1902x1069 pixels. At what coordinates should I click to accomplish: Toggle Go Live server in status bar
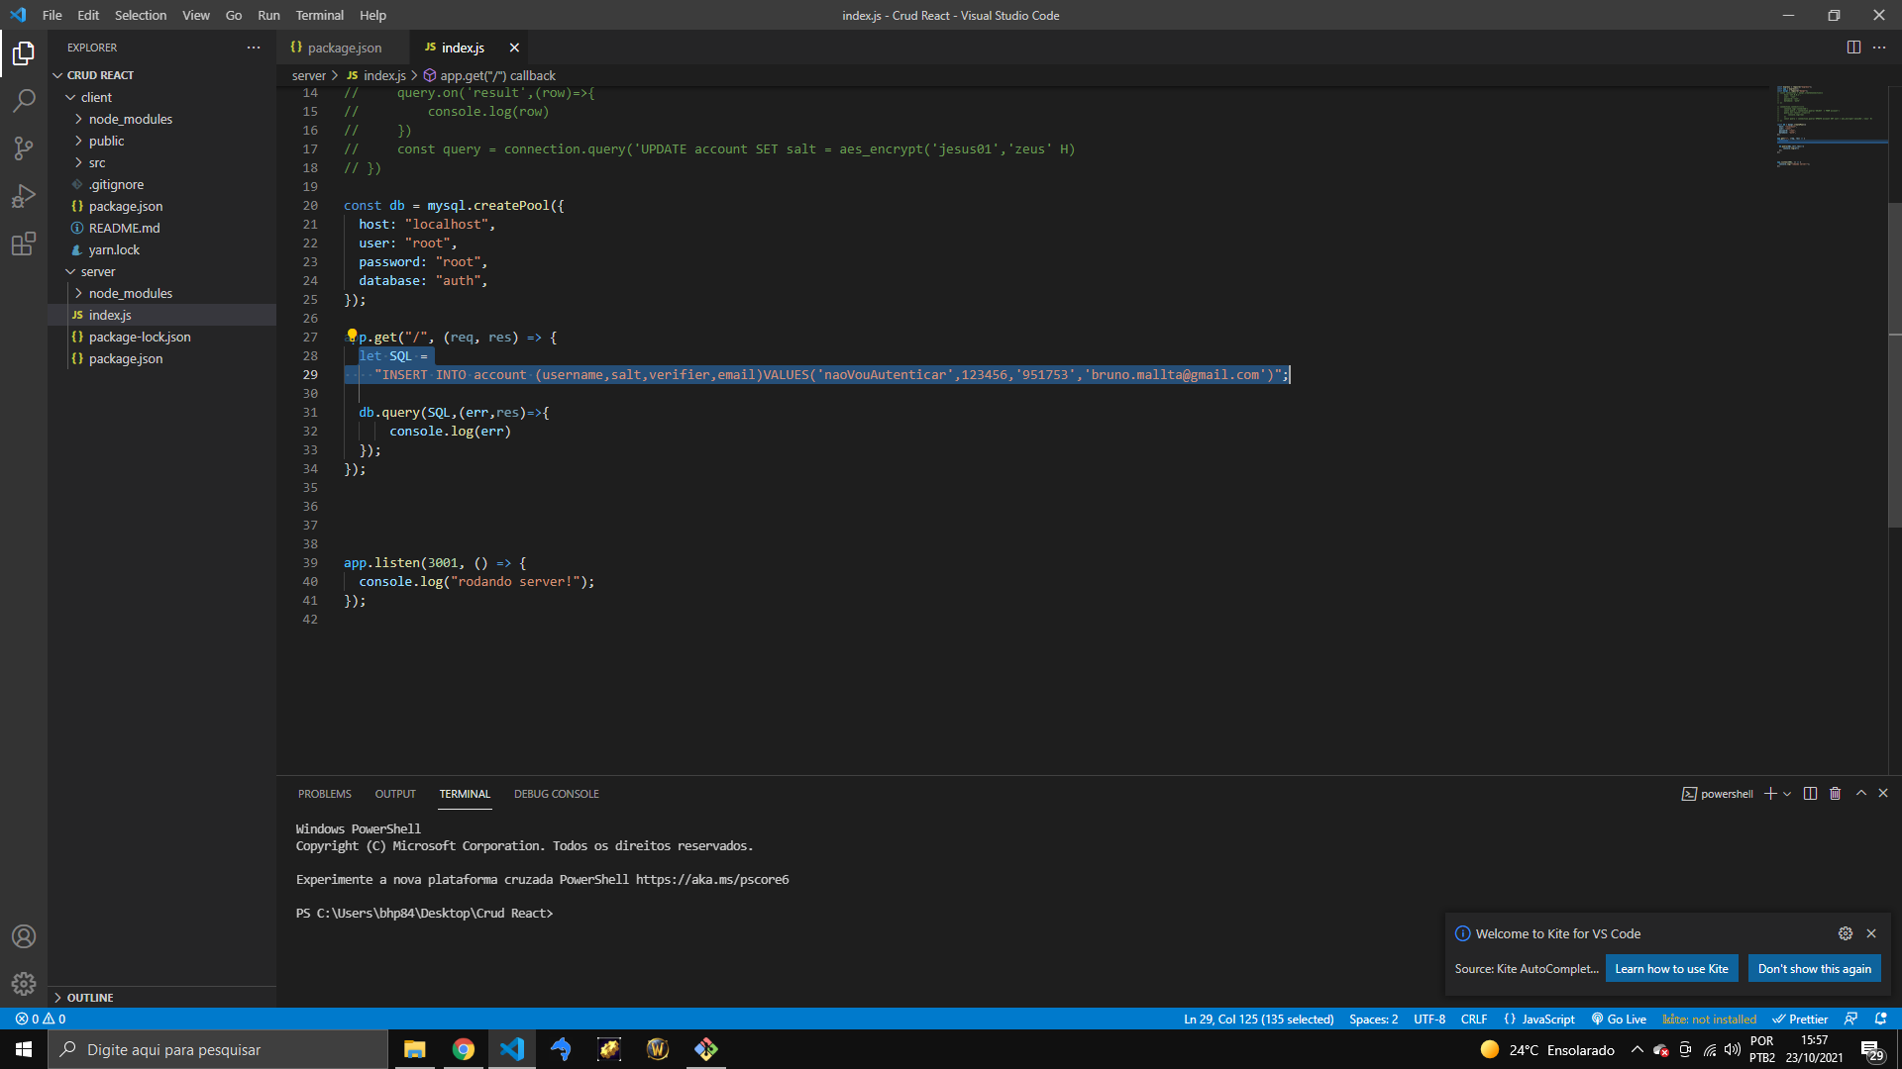[1619, 1019]
